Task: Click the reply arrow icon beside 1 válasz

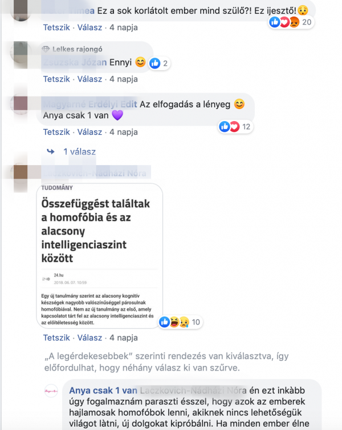Action: tap(51, 151)
